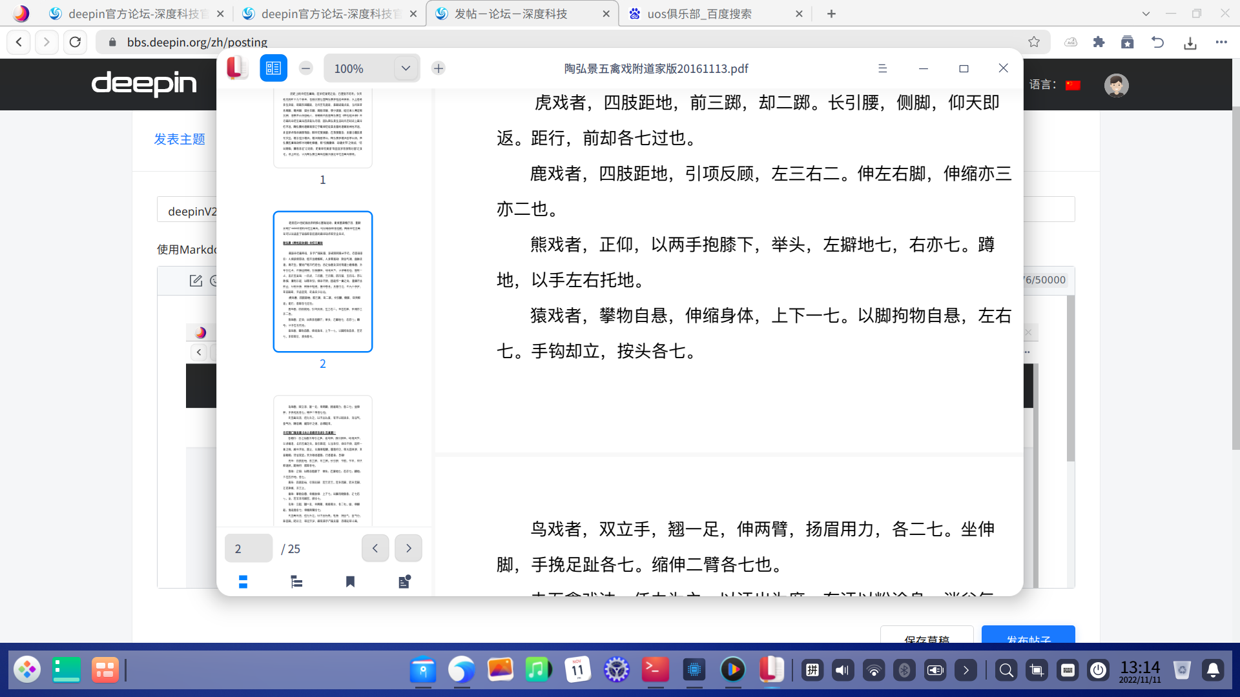Image resolution: width=1240 pixels, height=697 pixels.
Task: Click the 发布帖子 button
Action: click(x=1028, y=639)
